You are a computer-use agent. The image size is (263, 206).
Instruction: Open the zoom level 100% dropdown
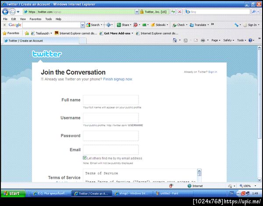click(256, 186)
